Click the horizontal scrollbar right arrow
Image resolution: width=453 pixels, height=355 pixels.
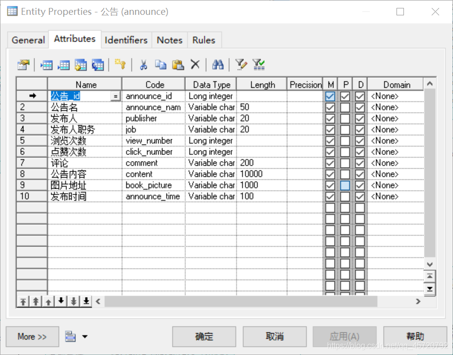pyautogui.click(x=418, y=302)
